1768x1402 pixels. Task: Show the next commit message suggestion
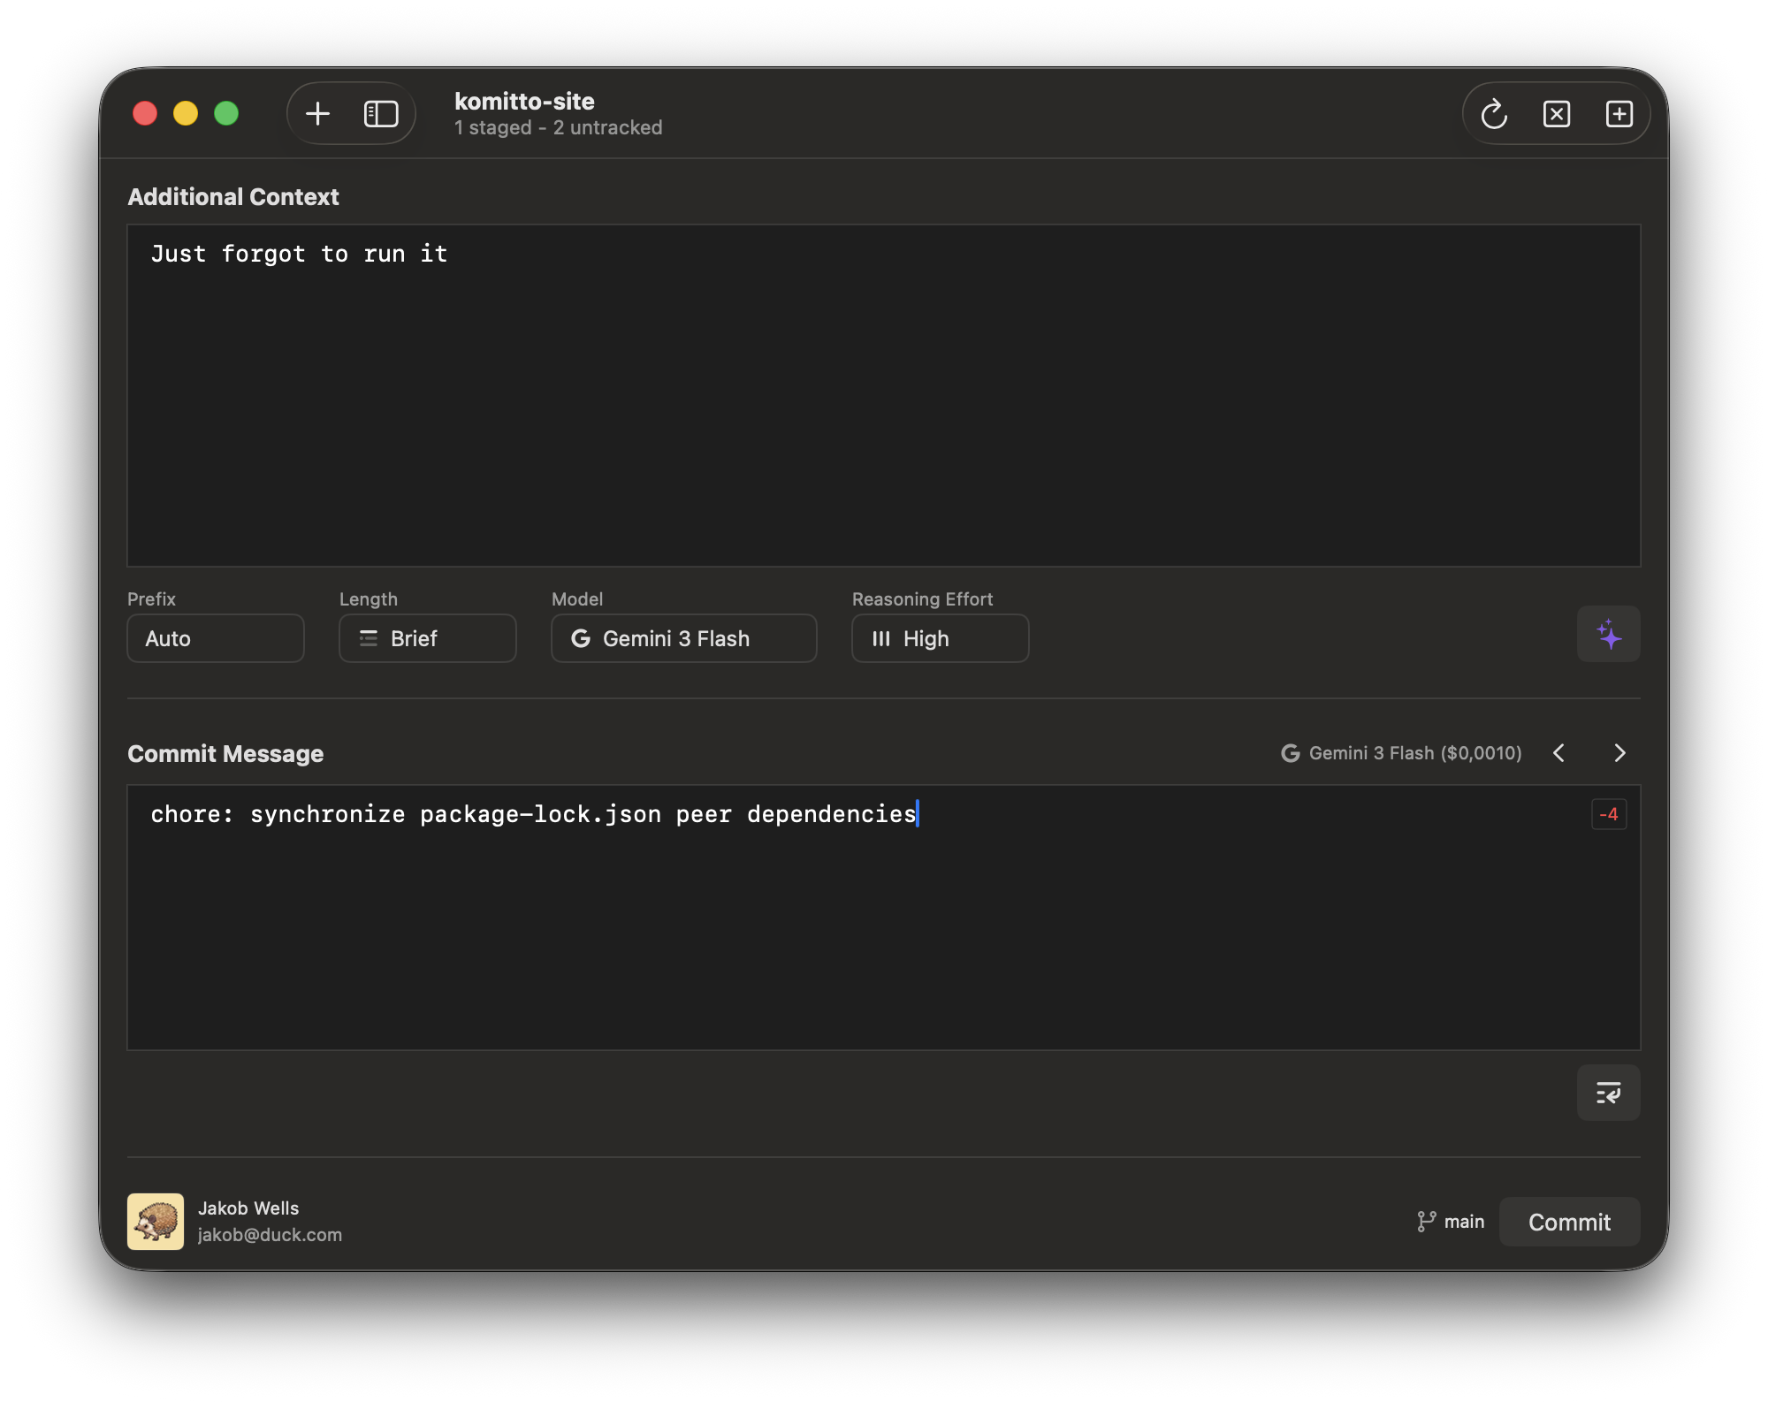1620,753
